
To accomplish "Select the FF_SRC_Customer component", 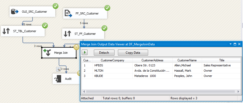I will point(85,13).
